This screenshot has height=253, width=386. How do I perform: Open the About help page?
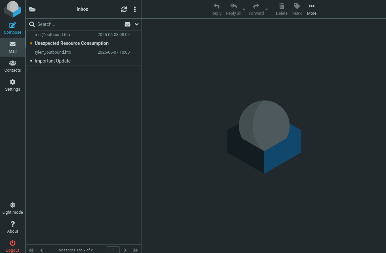(x=12, y=227)
